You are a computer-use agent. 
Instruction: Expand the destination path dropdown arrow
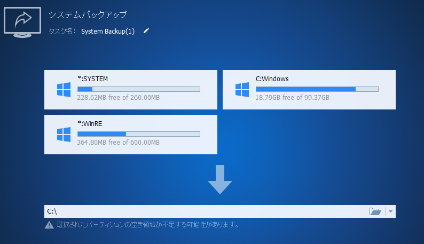coord(390,211)
